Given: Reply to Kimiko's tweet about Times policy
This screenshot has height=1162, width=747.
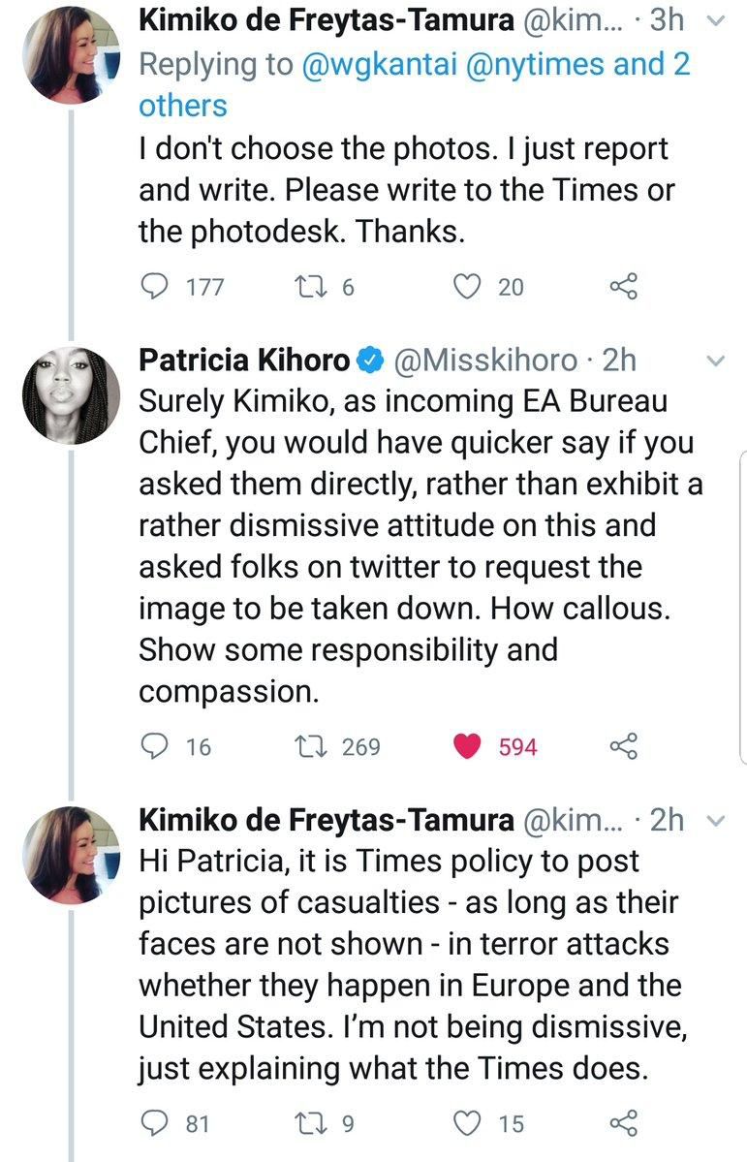Looking at the screenshot, I should click(x=154, y=1124).
